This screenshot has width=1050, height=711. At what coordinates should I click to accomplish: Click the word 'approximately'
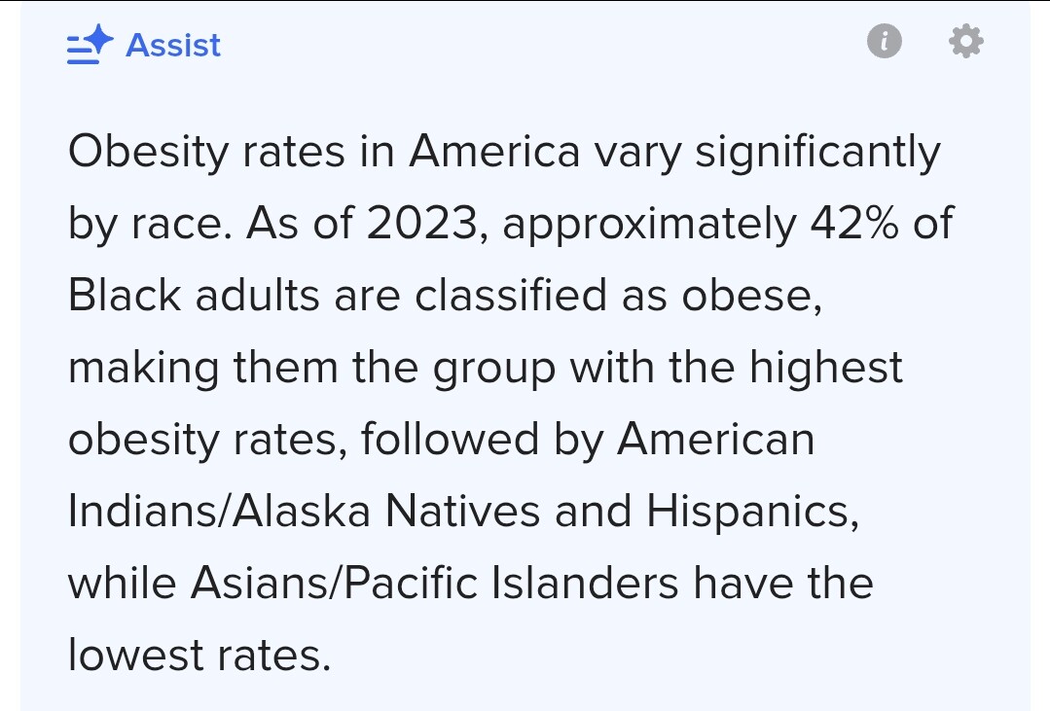(x=649, y=225)
